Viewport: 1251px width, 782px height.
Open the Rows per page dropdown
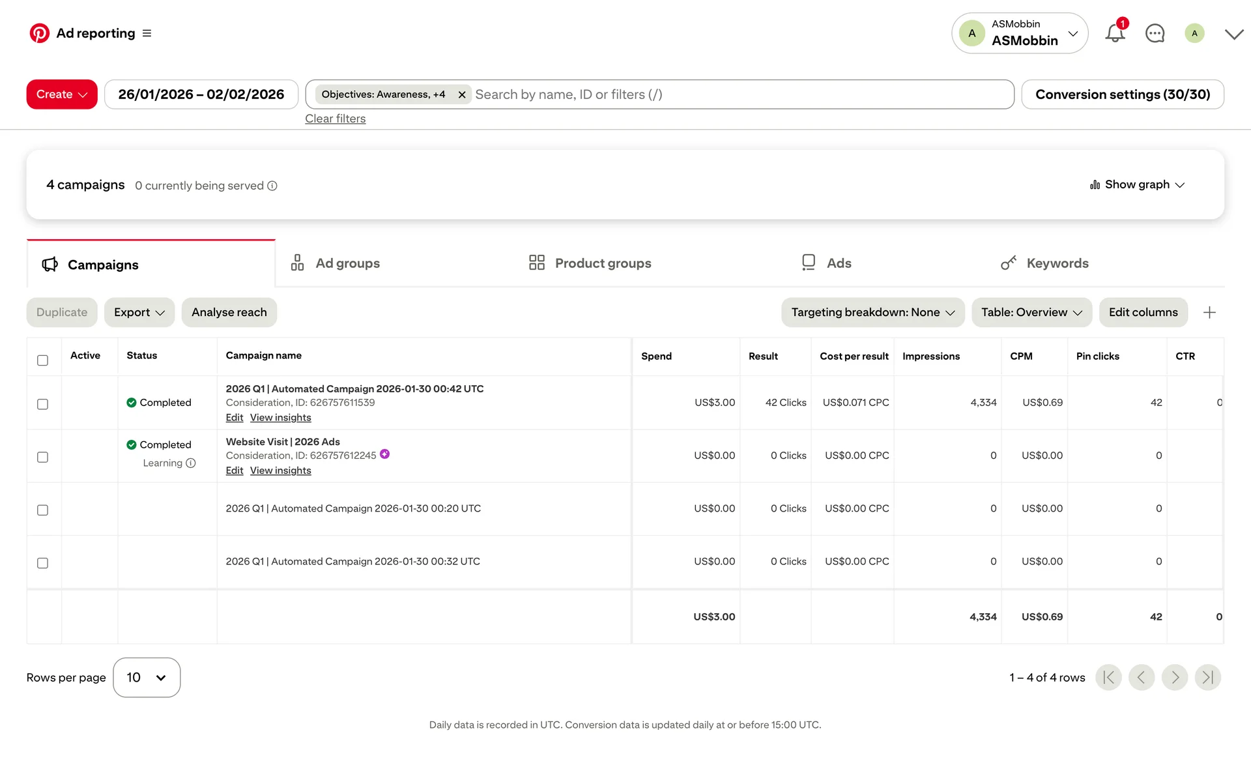click(x=147, y=678)
